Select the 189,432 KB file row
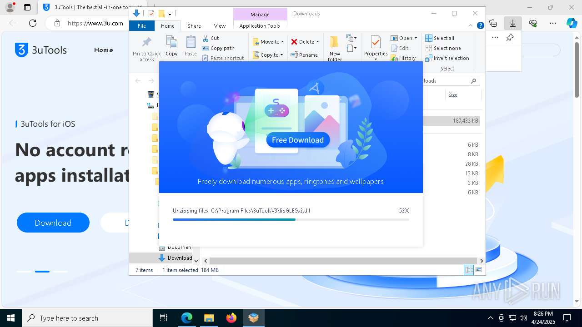The height and width of the screenshot is (327, 582). (x=451, y=121)
